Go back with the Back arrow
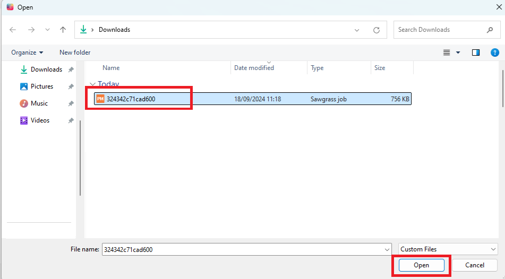Viewport: 505px width, 279px height. (13, 30)
